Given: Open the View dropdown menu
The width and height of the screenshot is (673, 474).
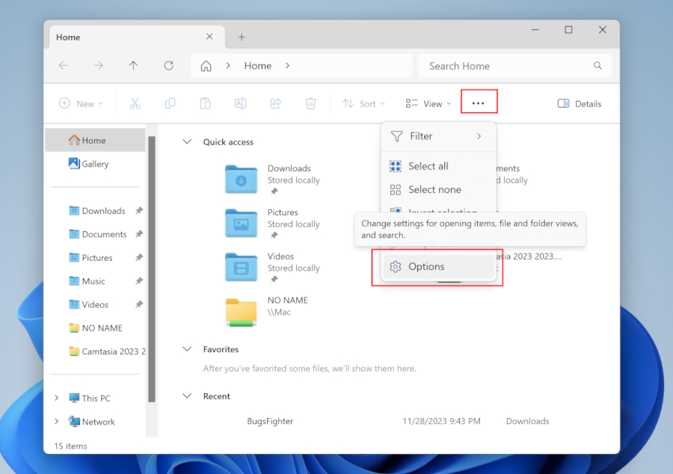Looking at the screenshot, I should pyautogui.click(x=429, y=104).
